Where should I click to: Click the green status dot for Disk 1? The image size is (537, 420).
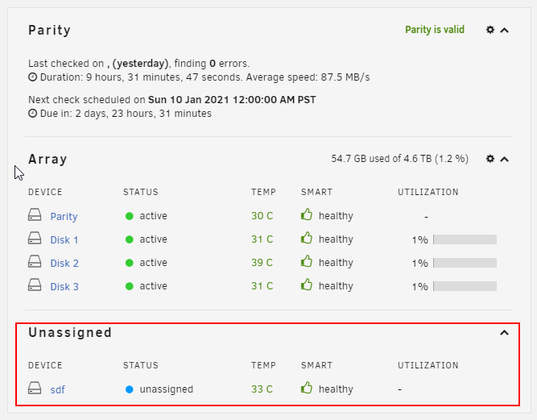(x=129, y=239)
